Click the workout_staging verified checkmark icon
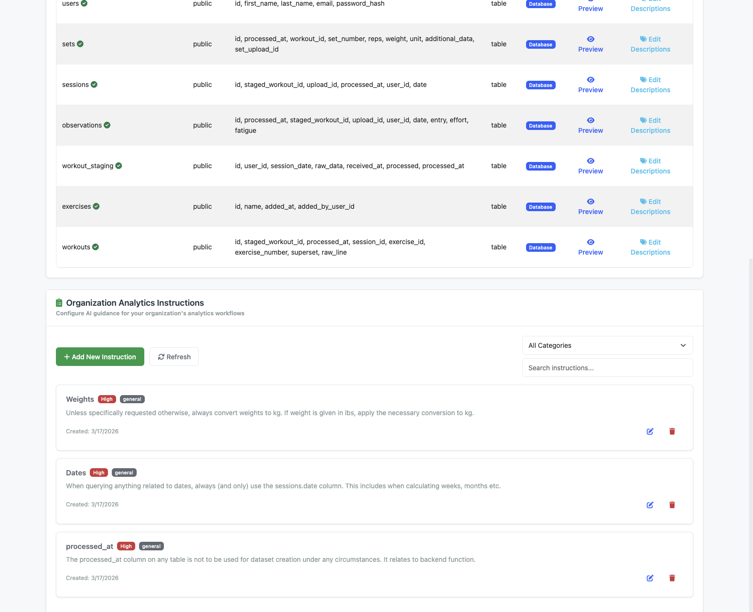The width and height of the screenshot is (753, 612). click(x=118, y=166)
